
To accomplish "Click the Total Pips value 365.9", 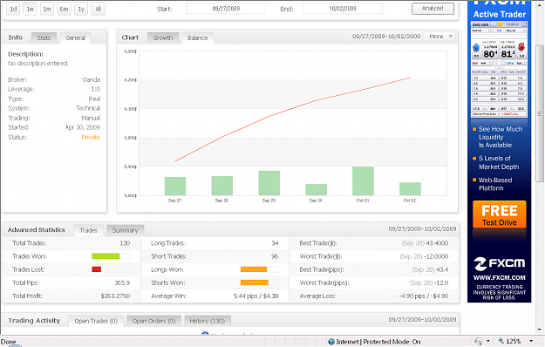I will pyautogui.click(x=122, y=282).
